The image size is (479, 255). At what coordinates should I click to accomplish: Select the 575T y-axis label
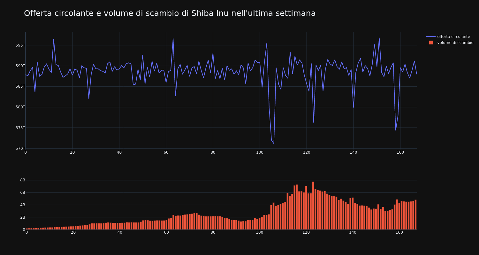click(20, 128)
